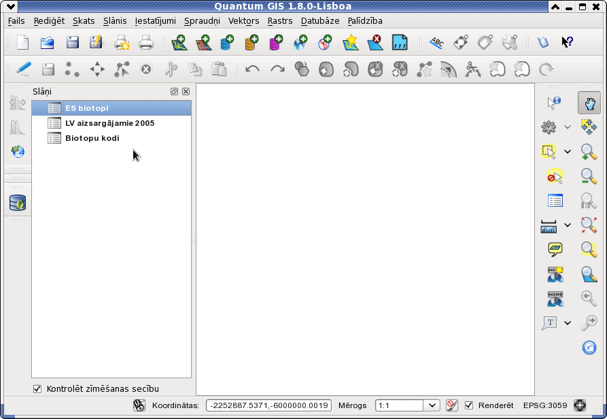Stop map rendering button
The image size is (607, 419).
[x=451, y=405]
